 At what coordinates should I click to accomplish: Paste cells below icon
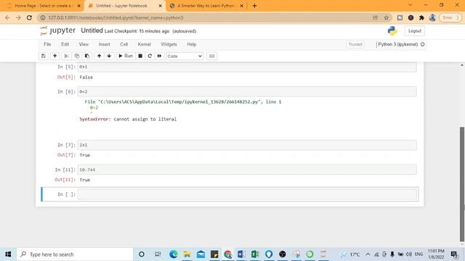click(x=87, y=56)
